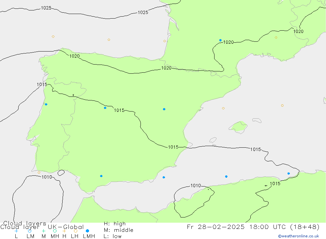The height and width of the screenshot is (239, 326).
Task: Click the Mallorca island outline
Action: [x=238, y=127]
